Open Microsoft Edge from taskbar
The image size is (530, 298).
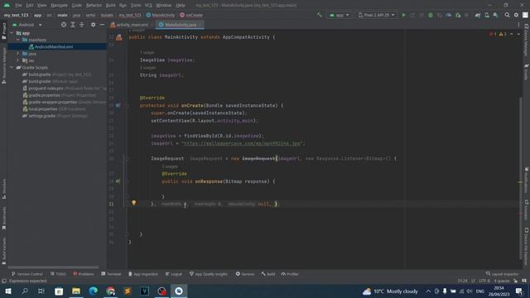tap(94, 291)
